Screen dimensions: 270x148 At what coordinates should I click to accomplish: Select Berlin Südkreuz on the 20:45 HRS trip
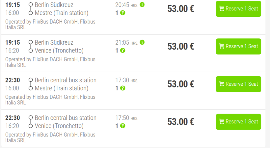point(54,5)
